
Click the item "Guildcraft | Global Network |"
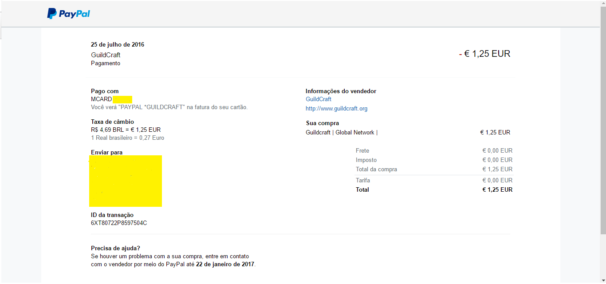[342, 133]
